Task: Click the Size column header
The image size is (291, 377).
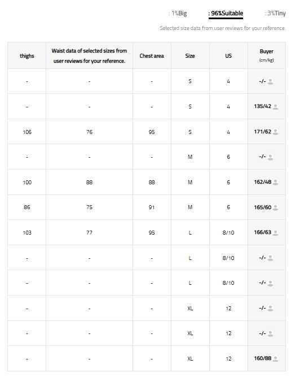Action: pos(190,55)
